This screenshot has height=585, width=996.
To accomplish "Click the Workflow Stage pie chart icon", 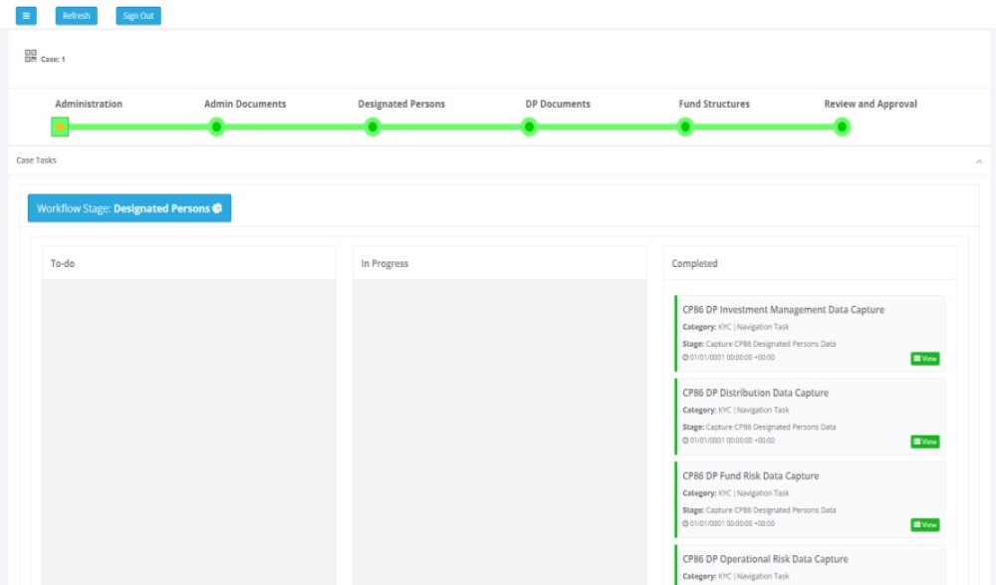I will [217, 208].
